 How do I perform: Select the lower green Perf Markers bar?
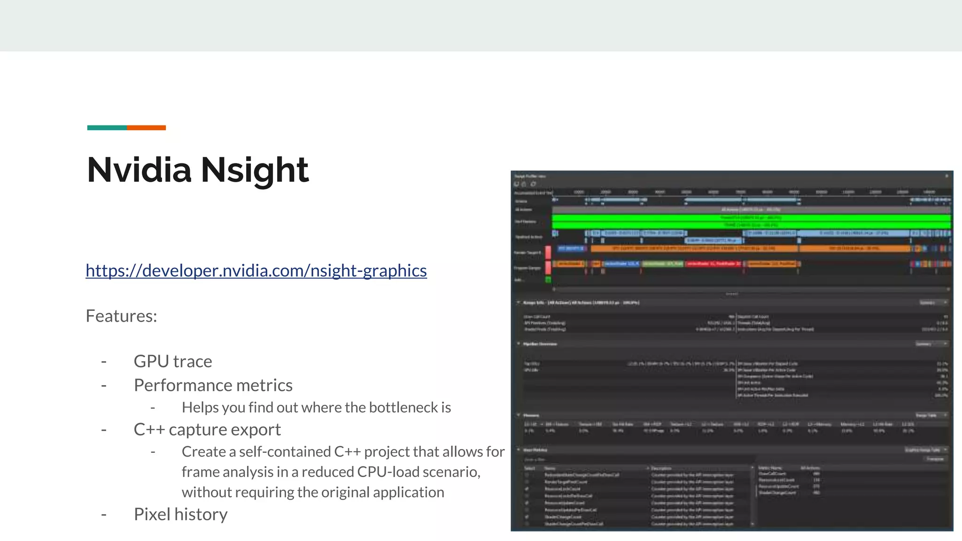(751, 225)
